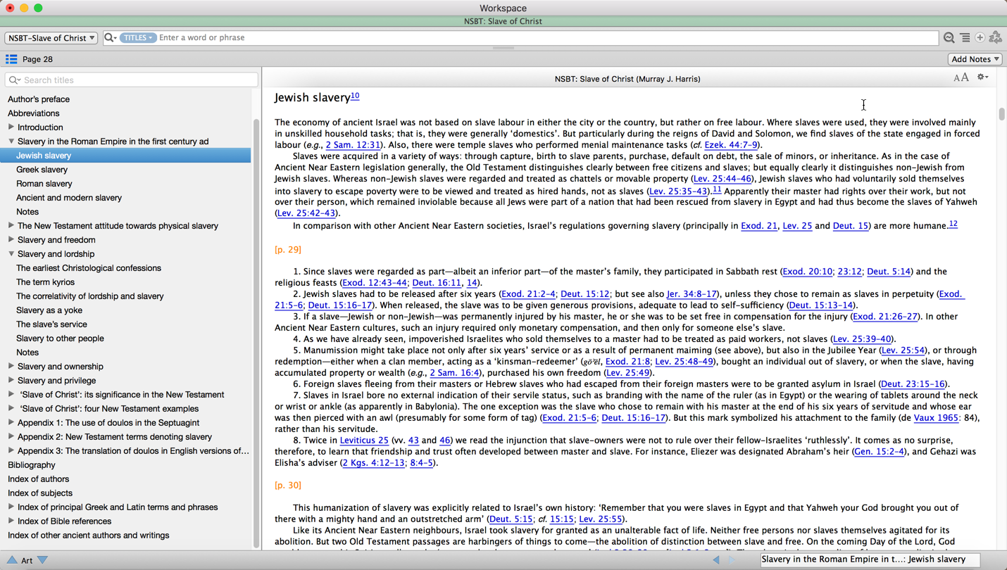
Task: Select The earliest Christological confessions
Action: click(x=89, y=268)
